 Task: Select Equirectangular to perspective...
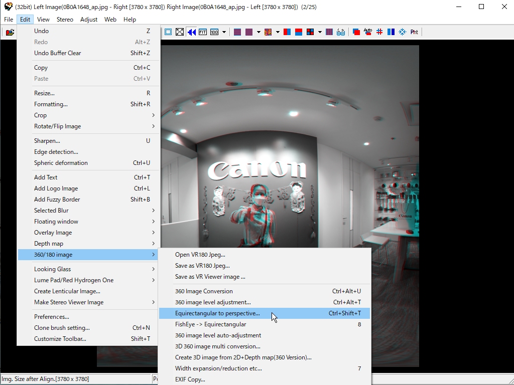[x=265, y=313]
